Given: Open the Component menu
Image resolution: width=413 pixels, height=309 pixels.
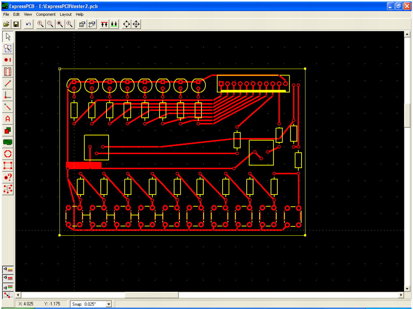Looking at the screenshot, I should tap(46, 14).
